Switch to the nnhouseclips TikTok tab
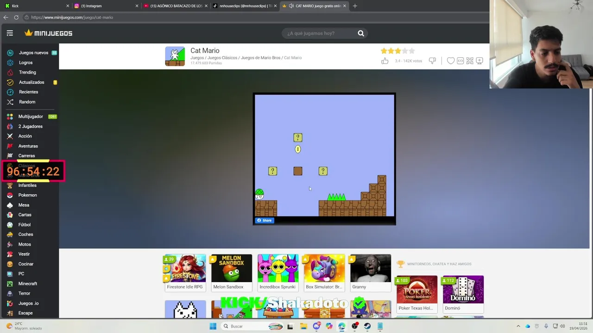Screen dimensions: 593x333 click(x=245, y=6)
